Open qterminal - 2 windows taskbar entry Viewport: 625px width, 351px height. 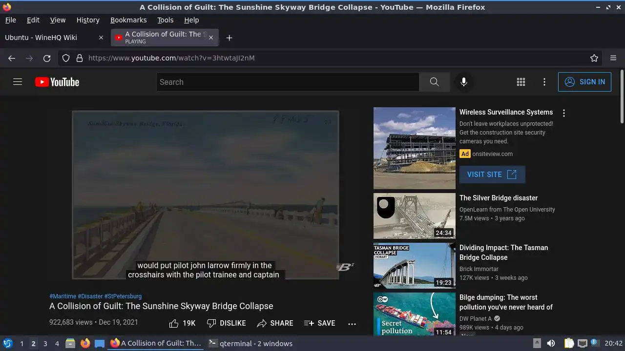[x=250, y=343]
